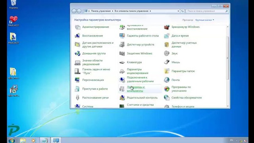
Task: Expand the address bar history dropdown arrow
Action: (178, 11)
